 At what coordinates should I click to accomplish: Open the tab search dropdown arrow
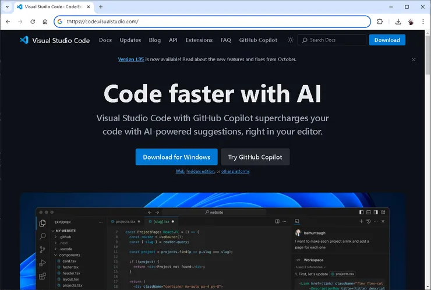[x=7, y=6]
